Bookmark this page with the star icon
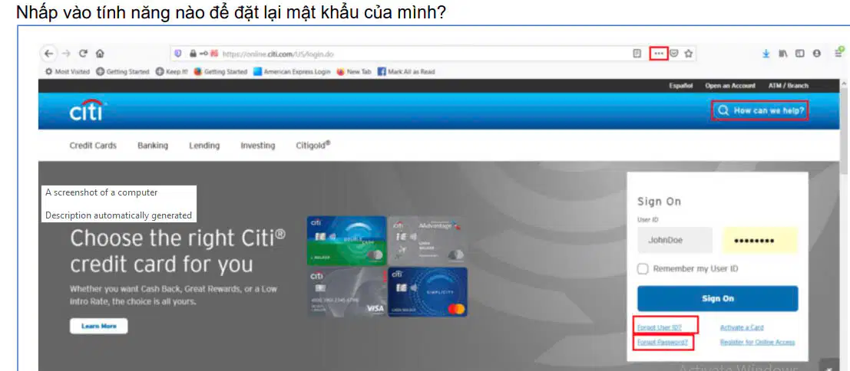This screenshot has height=371, width=850. (689, 54)
